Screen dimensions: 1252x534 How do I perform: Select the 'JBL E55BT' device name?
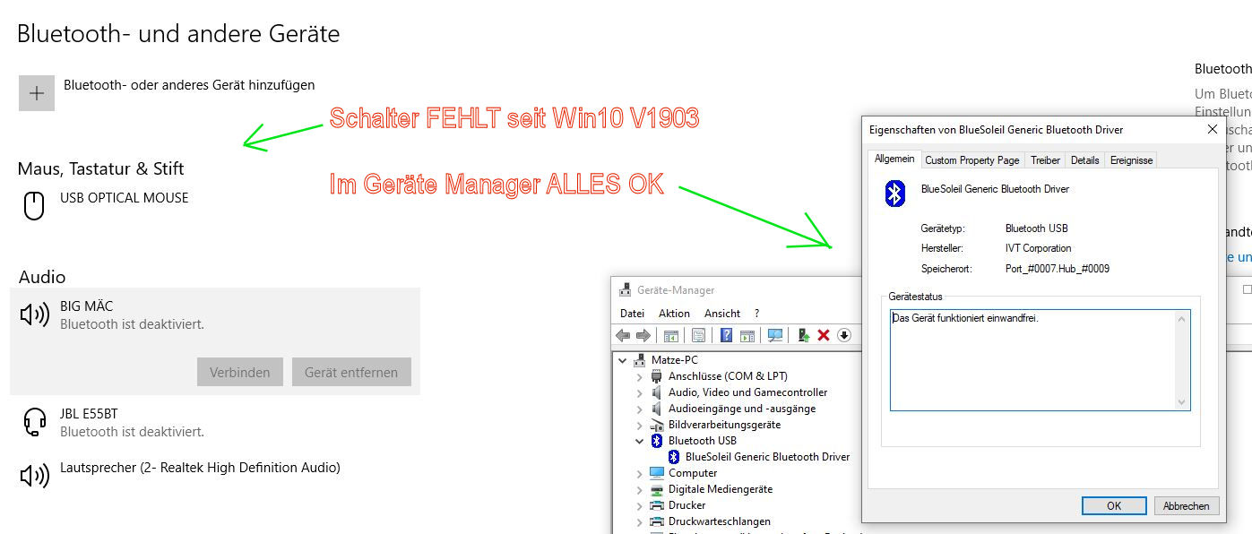tap(89, 413)
